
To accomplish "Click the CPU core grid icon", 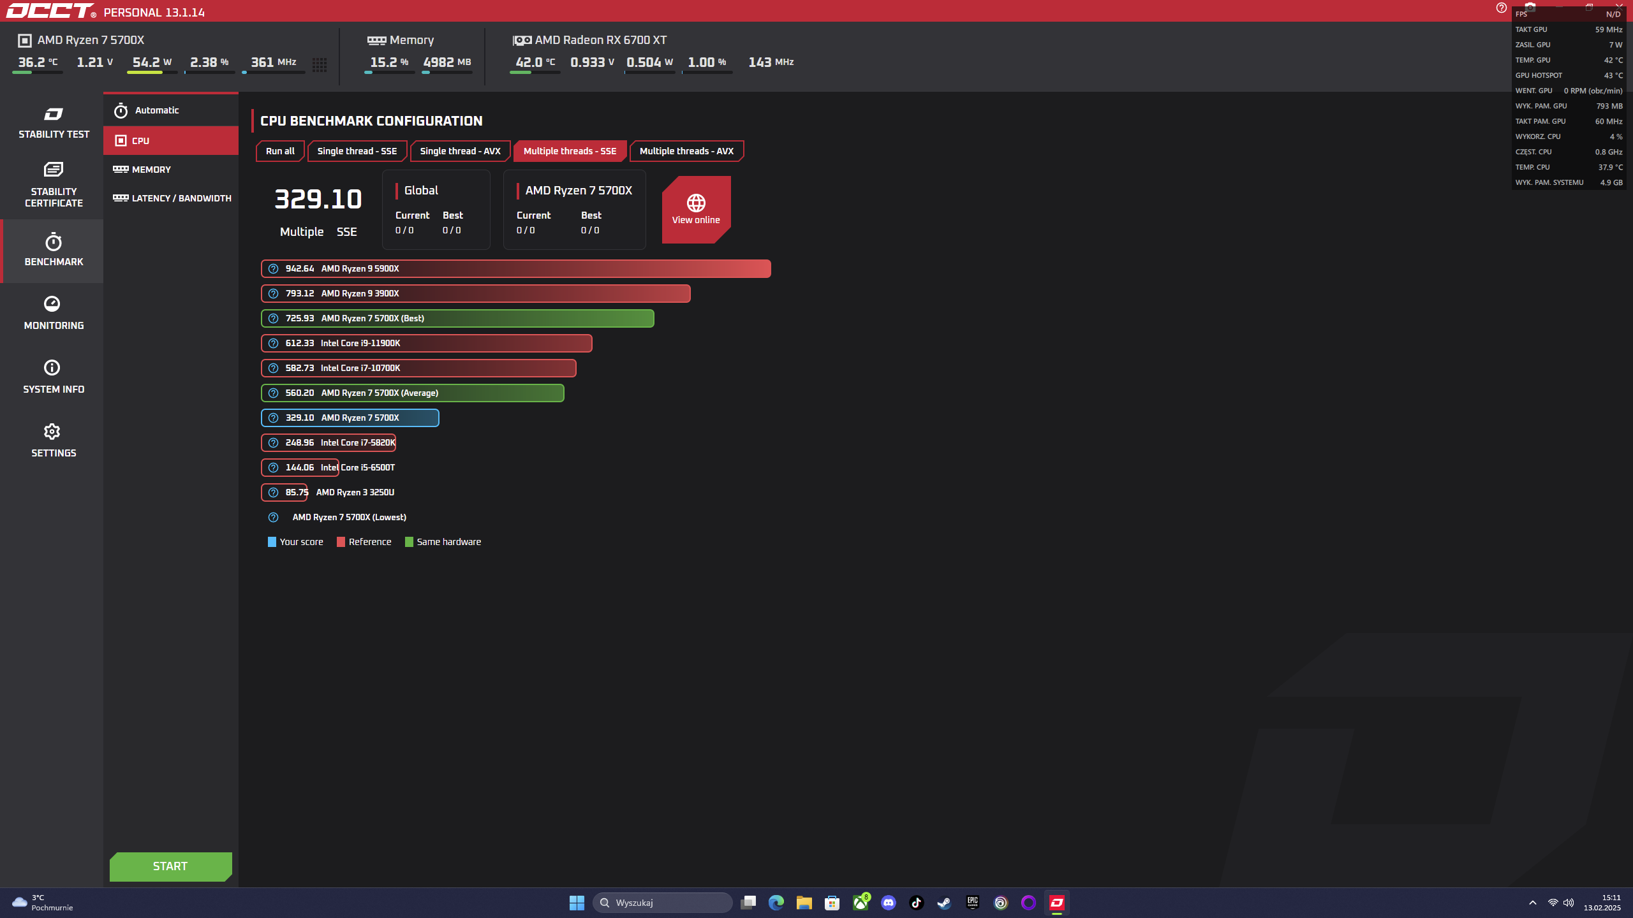I will tap(320, 64).
